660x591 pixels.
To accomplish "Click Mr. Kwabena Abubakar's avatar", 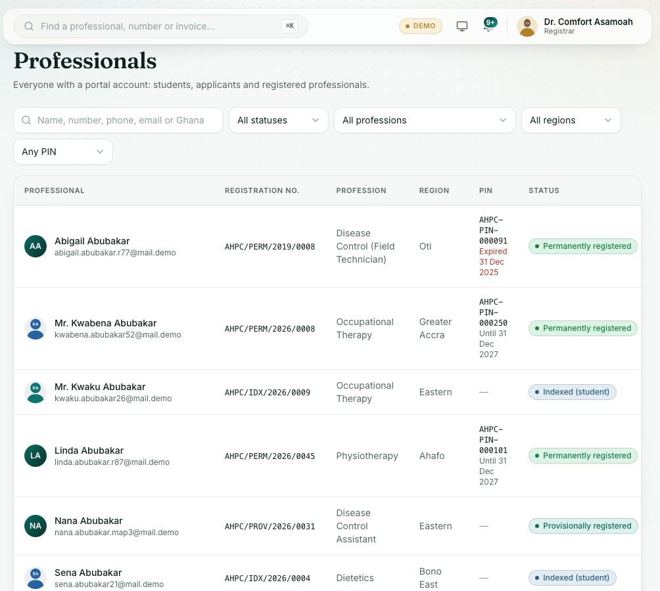I will click(x=35, y=329).
